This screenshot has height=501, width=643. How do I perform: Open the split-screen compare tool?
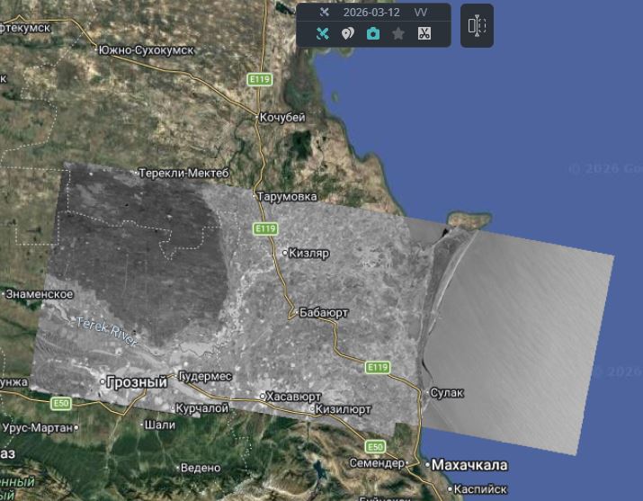click(x=477, y=26)
